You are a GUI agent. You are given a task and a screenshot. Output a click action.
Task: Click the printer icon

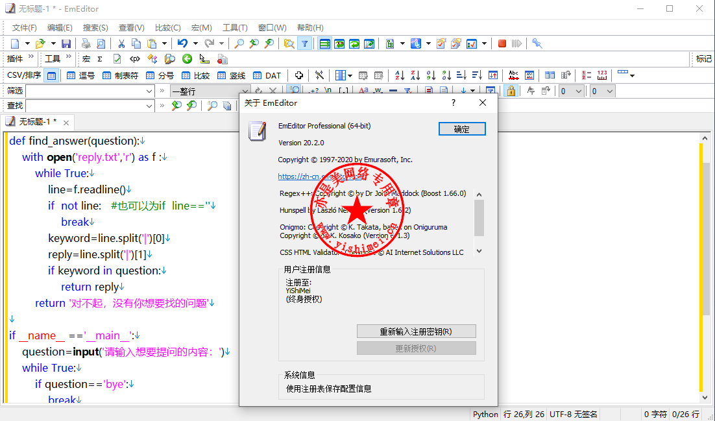(86, 44)
